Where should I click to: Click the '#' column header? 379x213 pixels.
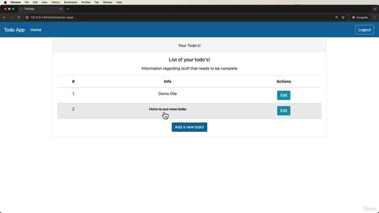coord(73,82)
